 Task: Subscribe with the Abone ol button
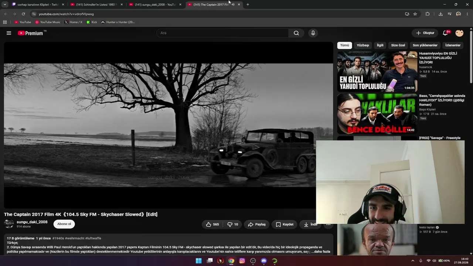[x=64, y=224]
